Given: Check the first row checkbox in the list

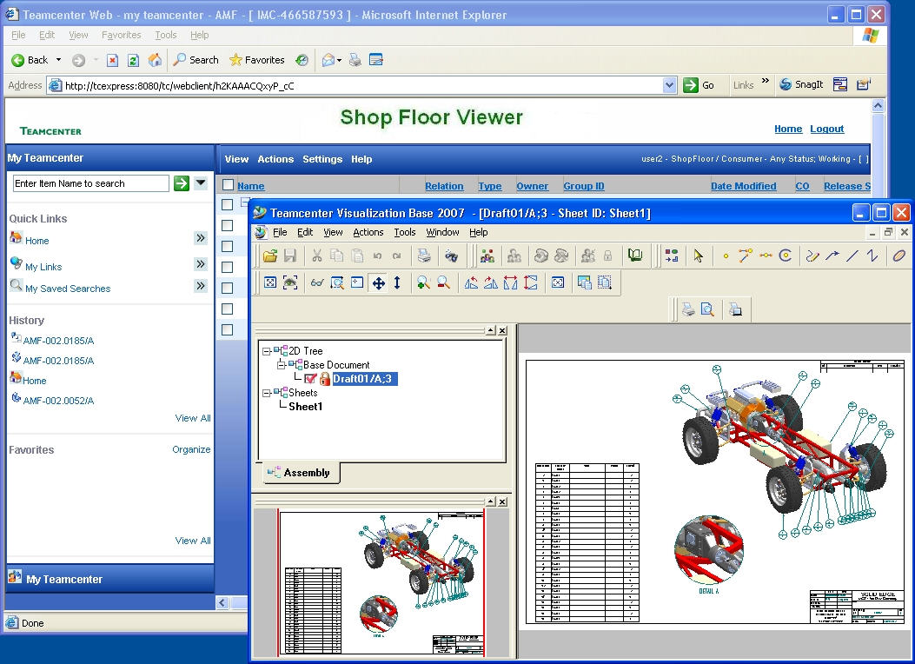Looking at the screenshot, I should tap(228, 204).
